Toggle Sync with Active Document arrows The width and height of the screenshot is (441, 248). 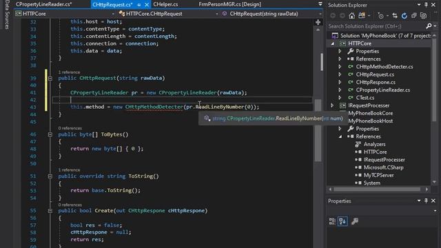(x=395, y=16)
